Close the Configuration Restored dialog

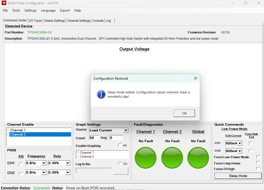click(195, 78)
